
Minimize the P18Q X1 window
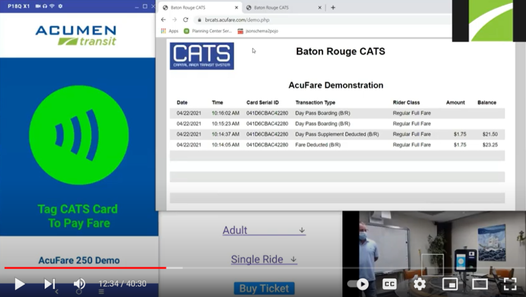point(137,6)
